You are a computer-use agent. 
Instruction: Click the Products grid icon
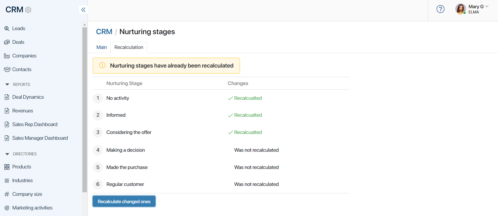(x=7, y=167)
